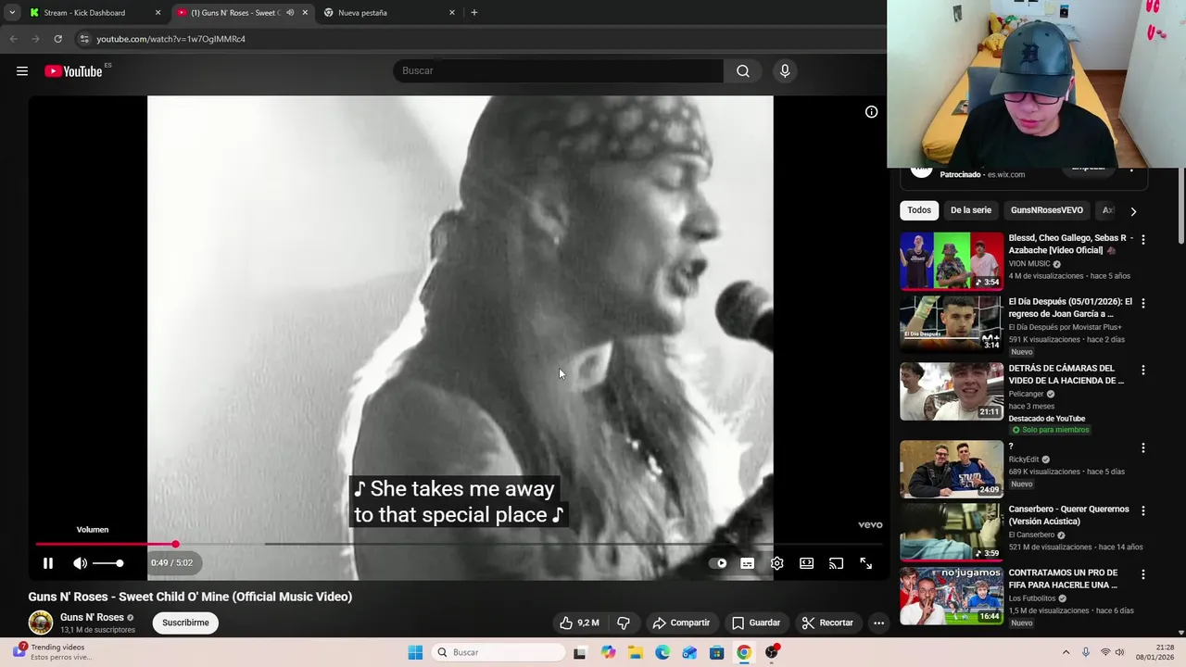The width and height of the screenshot is (1186, 667).
Task: Open options menu for the RickyEdit video
Action: click(1142, 448)
